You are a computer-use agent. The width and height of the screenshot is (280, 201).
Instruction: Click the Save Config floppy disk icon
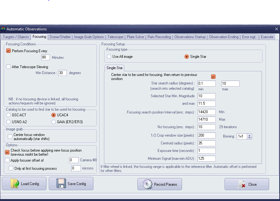click(x=61, y=183)
